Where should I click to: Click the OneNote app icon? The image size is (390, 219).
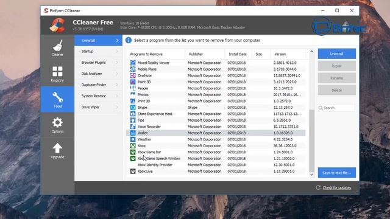(x=133, y=75)
